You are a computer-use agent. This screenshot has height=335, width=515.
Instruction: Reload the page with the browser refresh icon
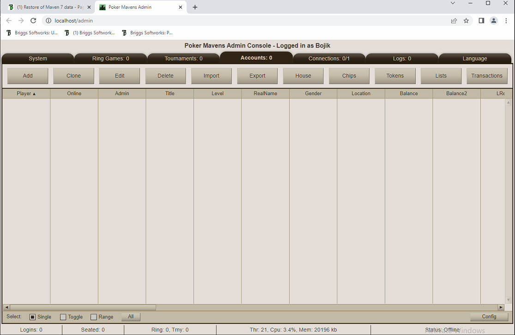coord(33,21)
